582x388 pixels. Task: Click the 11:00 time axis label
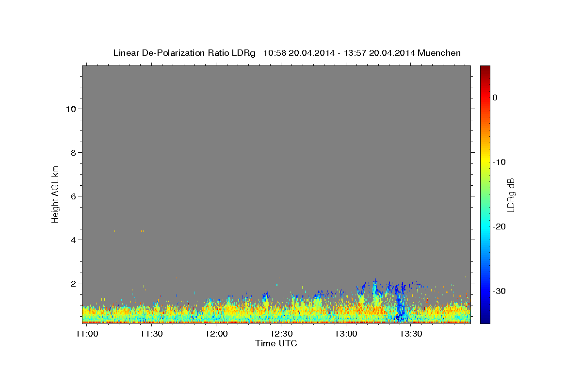tap(87, 334)
